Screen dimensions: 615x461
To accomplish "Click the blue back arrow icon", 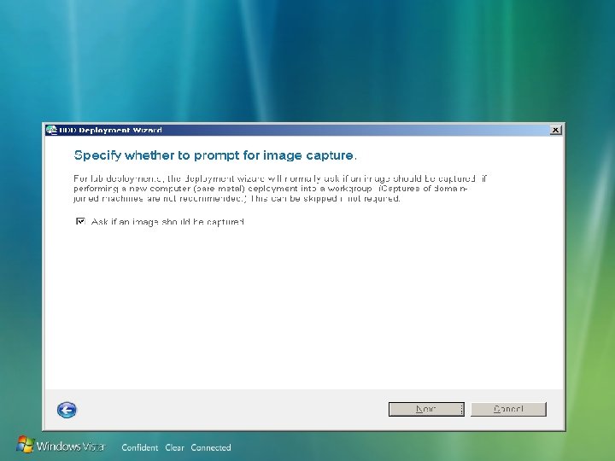I will click(67, 410).
